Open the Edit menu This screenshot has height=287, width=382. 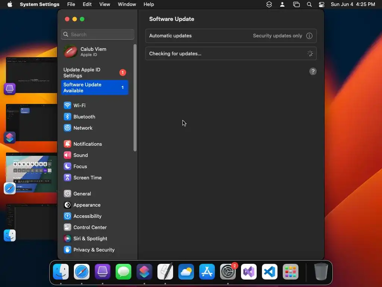click(x=87, y=4)
